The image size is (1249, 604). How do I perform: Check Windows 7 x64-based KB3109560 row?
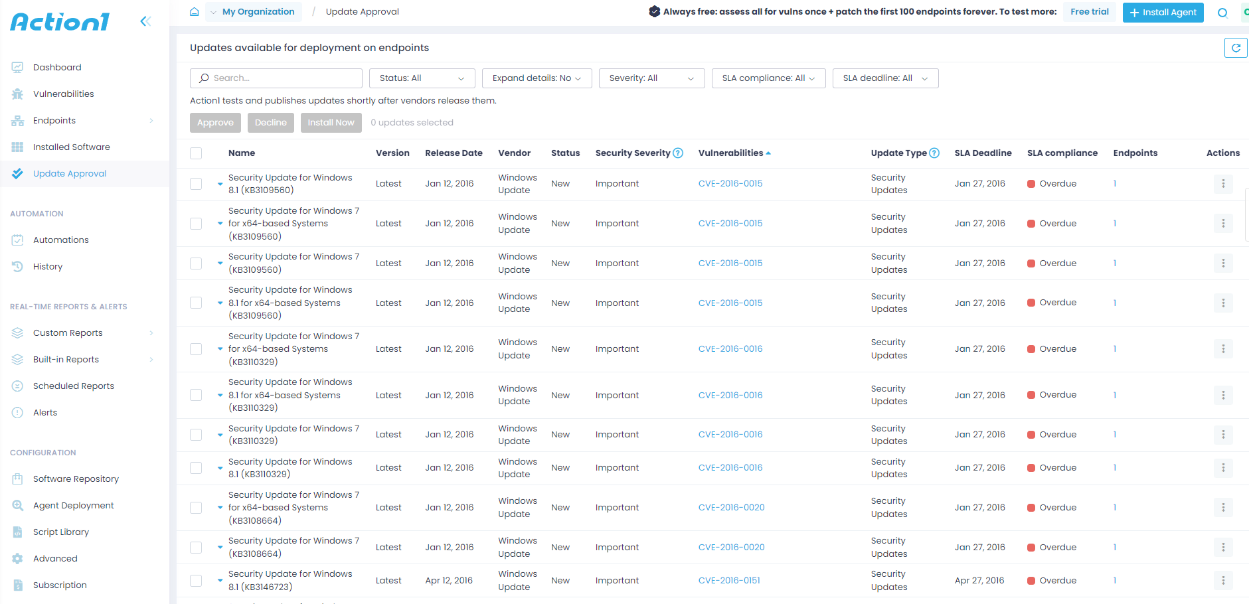tap(196, 224)
